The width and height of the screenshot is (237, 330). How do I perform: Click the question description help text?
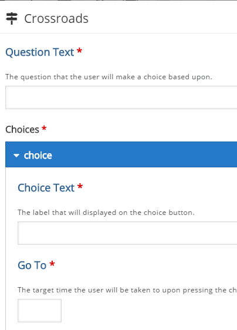point(109,77)
